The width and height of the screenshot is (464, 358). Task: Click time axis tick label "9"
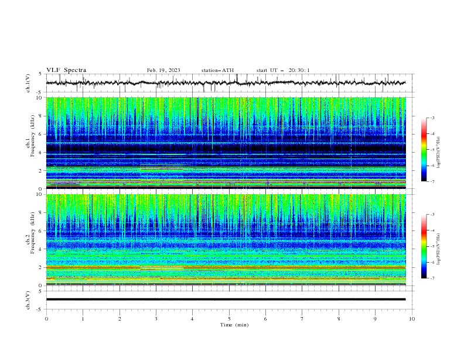click(375, 319)
